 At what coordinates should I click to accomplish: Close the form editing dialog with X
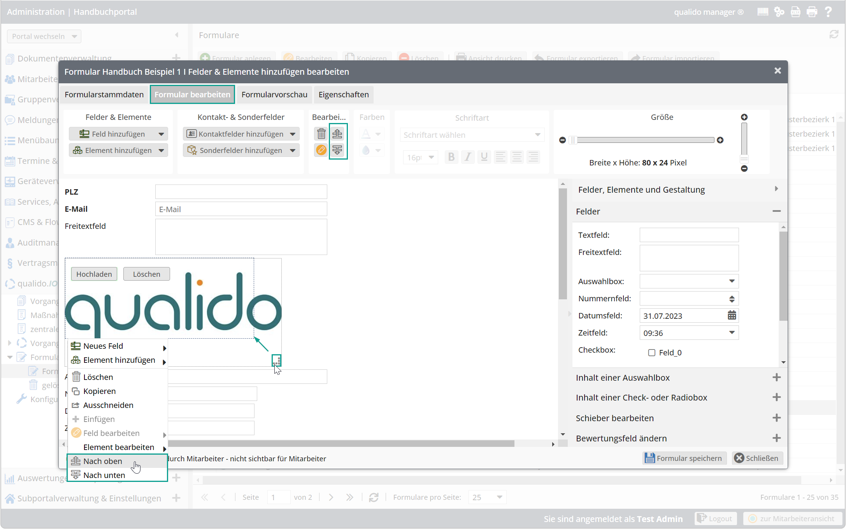pyautogui.click(x=778, y=71)
